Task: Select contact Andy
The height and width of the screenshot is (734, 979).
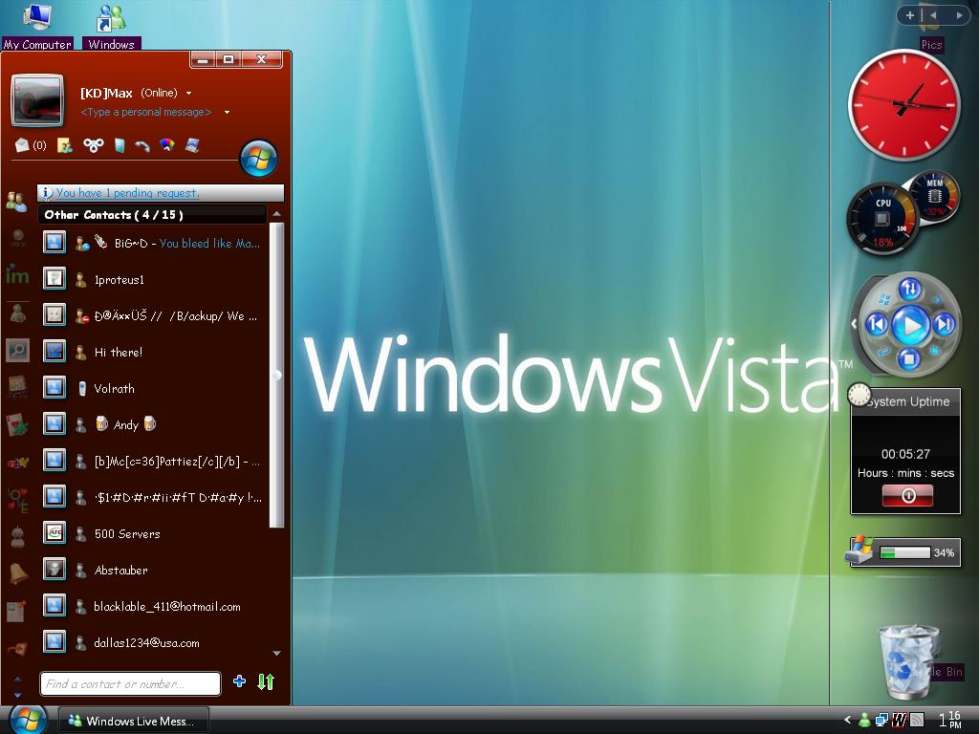Action: click(x=150, y=424)
